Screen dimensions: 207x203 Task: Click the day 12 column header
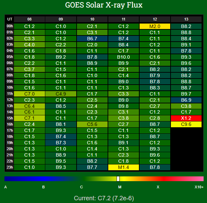155,19
